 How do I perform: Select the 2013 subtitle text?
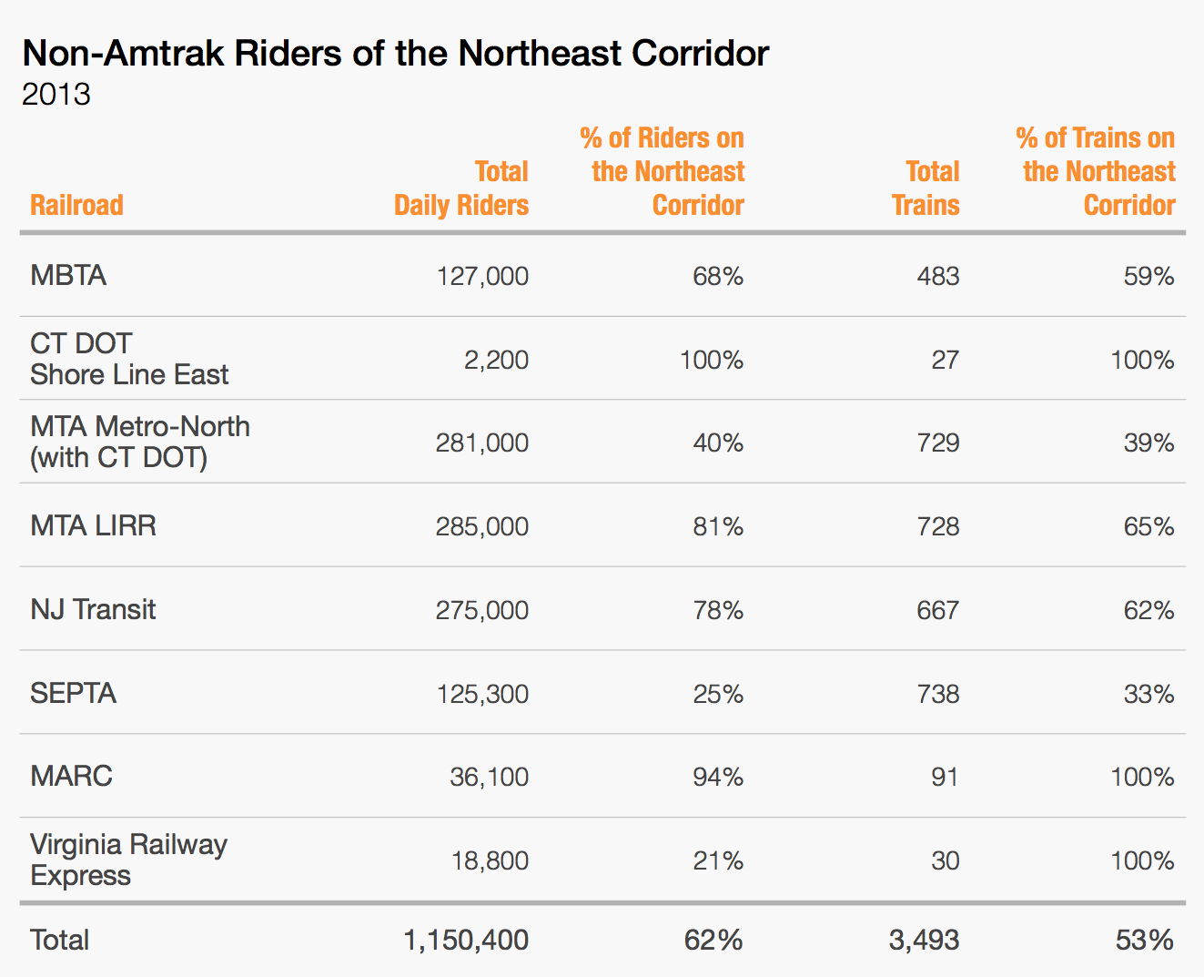click(x=56, y=95)
